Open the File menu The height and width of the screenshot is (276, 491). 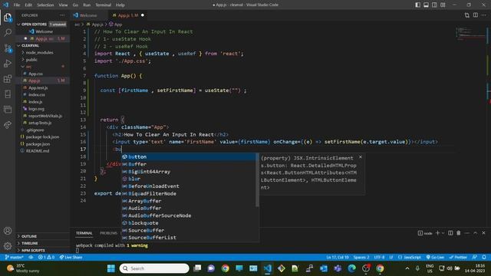coord(17,5)
